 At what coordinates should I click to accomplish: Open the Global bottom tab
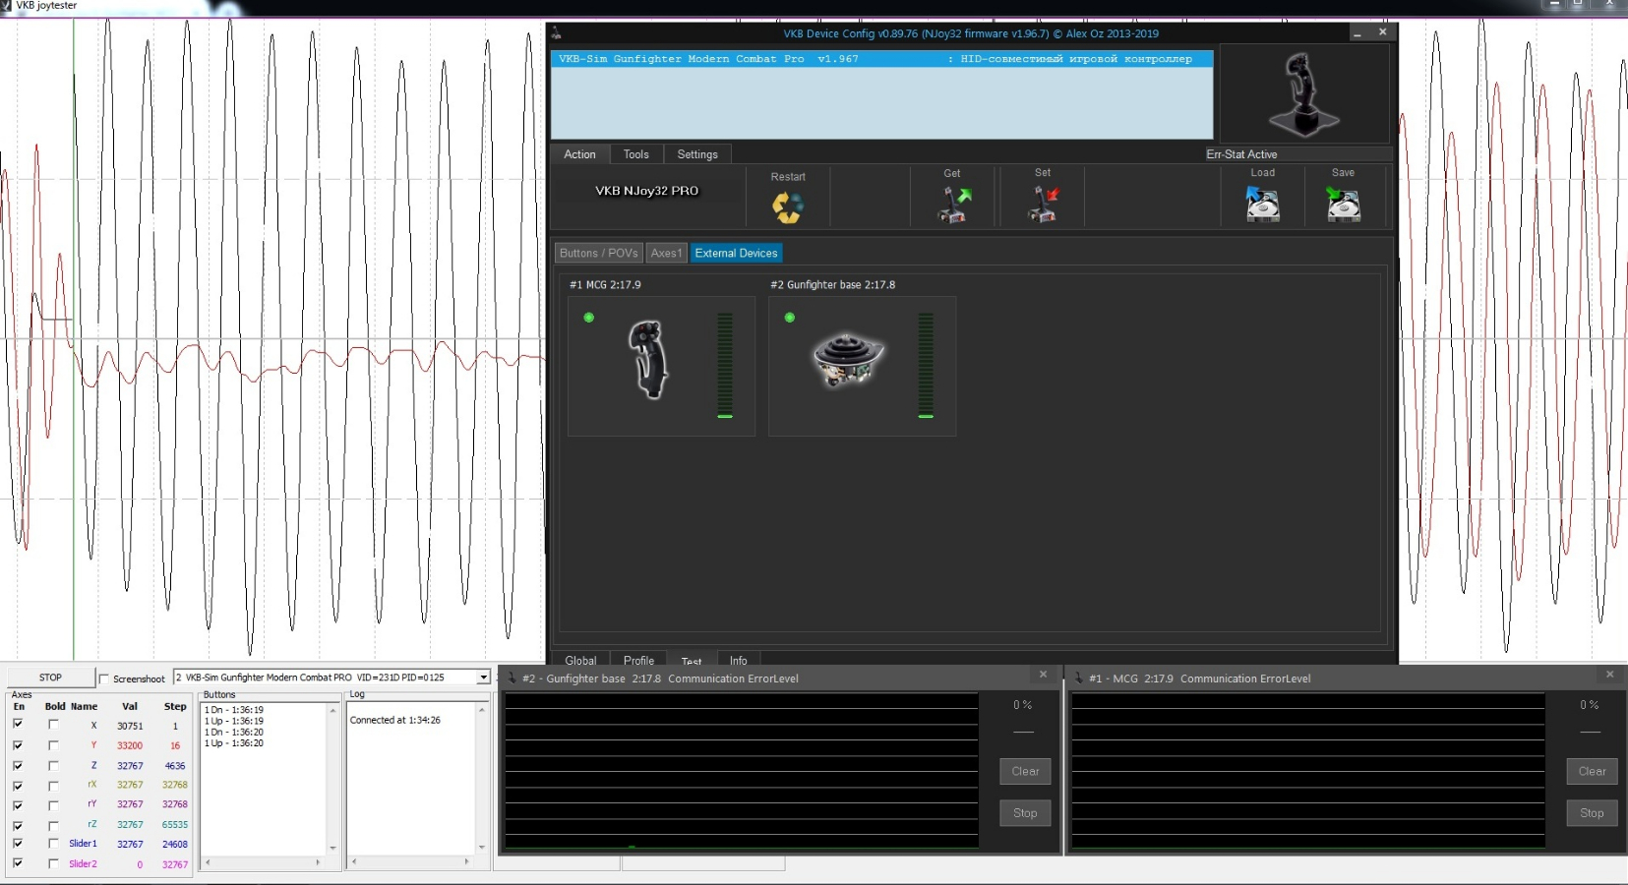click(580, 660)
